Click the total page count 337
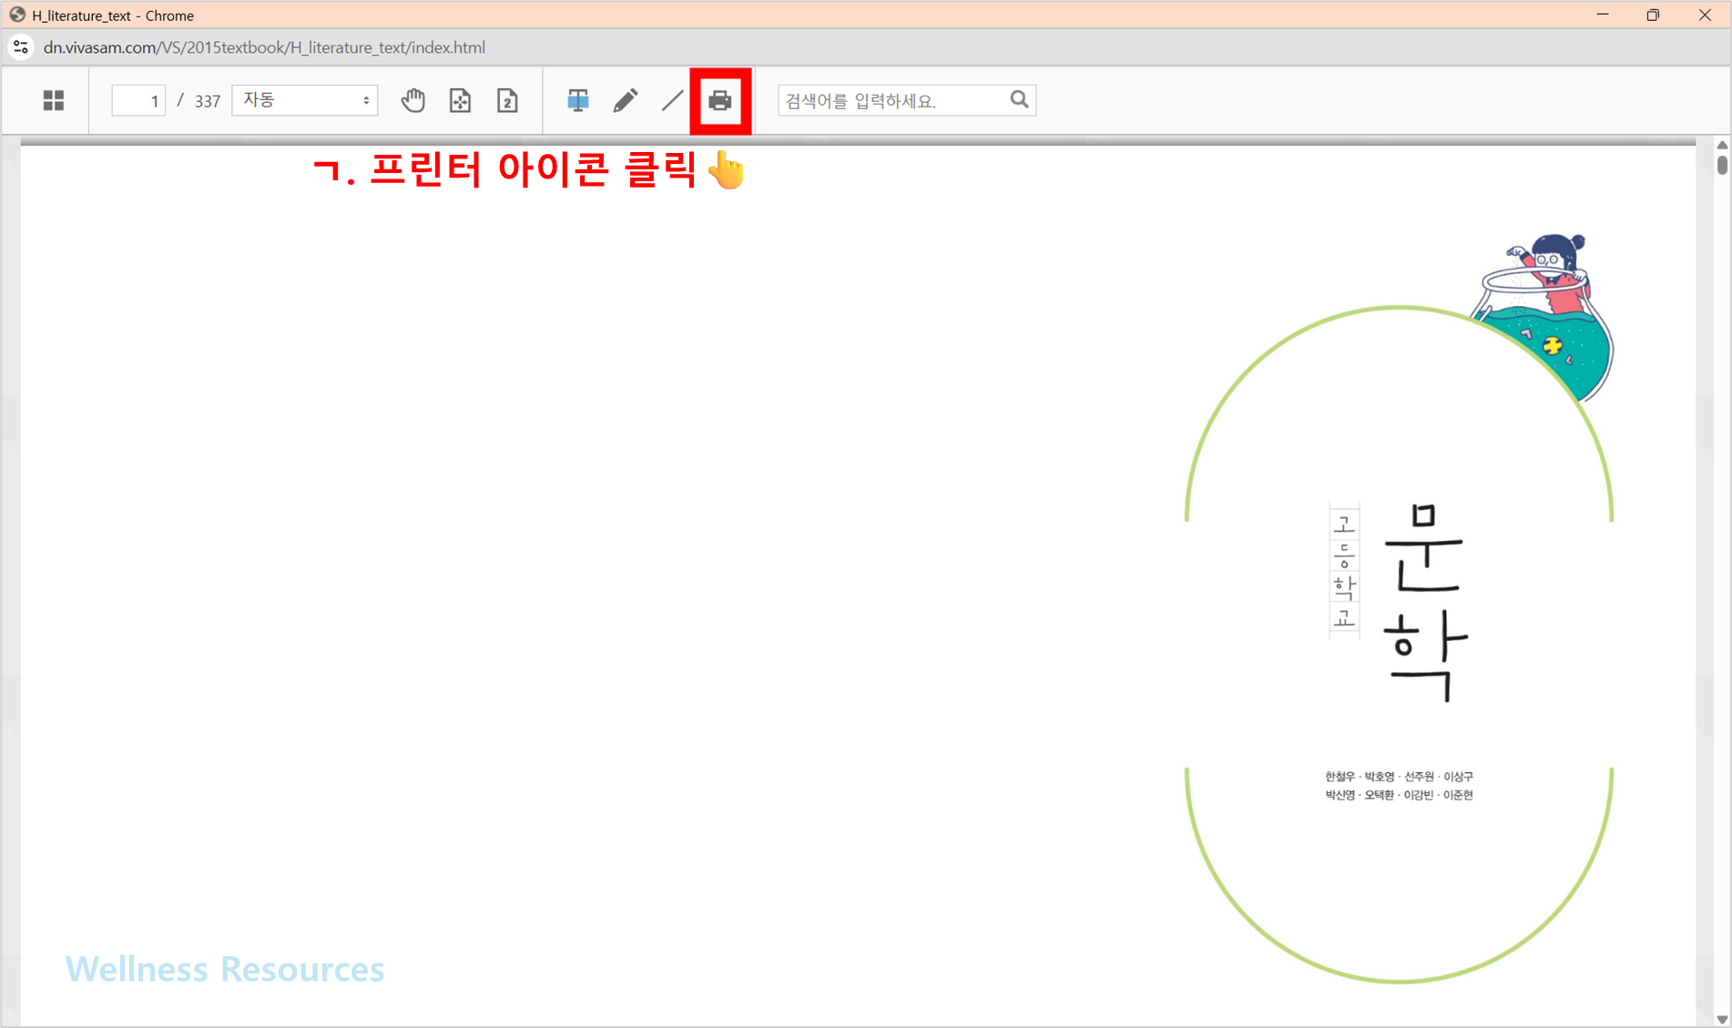The image size is (1732, 1028). [x=208, y=101]
